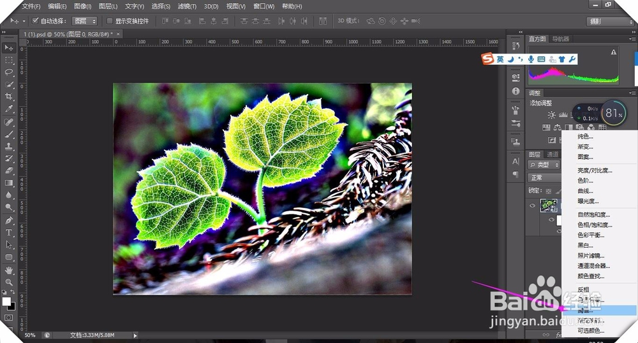638x343 pixels.
Task: Select the Dodge tool
Action: point(8,207)
